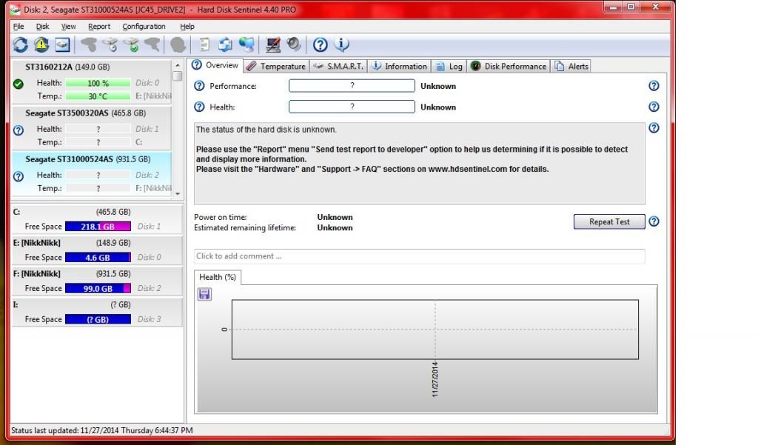758x445 pixels.
Task: Open the Alerts tab
Action: pyautogui.click(x=571, y=66)
